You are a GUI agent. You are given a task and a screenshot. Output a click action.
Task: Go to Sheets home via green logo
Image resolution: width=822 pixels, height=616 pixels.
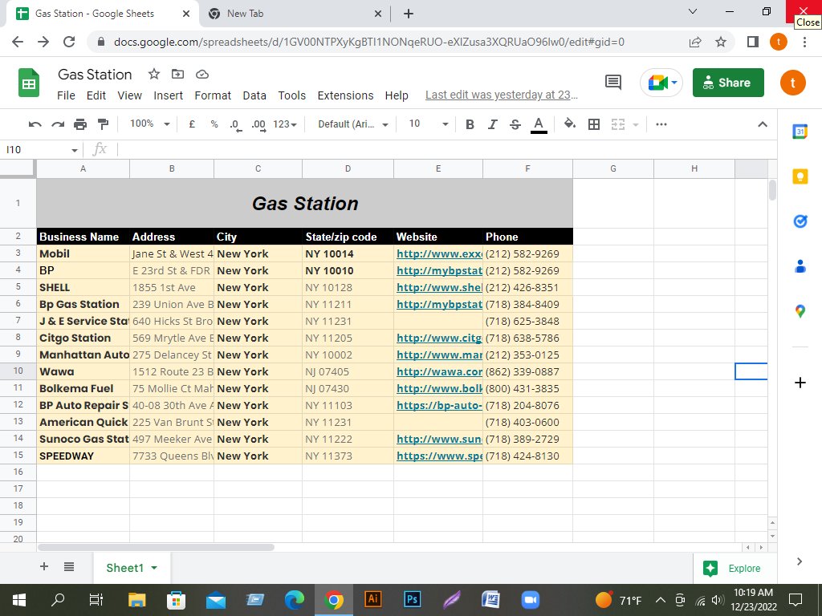point(29,83)
